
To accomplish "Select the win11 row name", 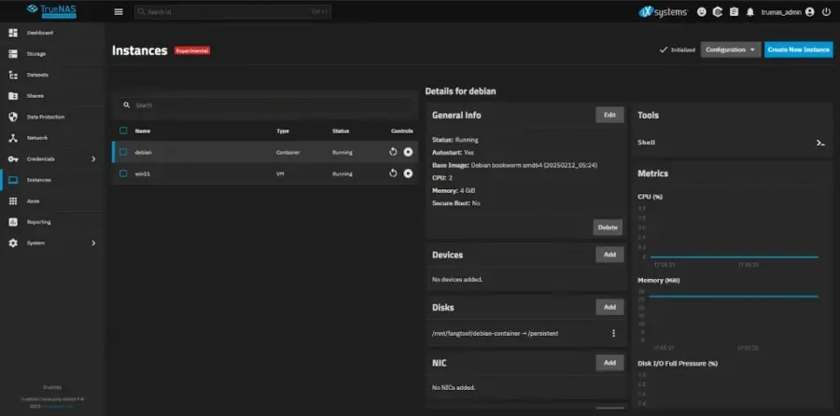I will click(x=142, y=174).
